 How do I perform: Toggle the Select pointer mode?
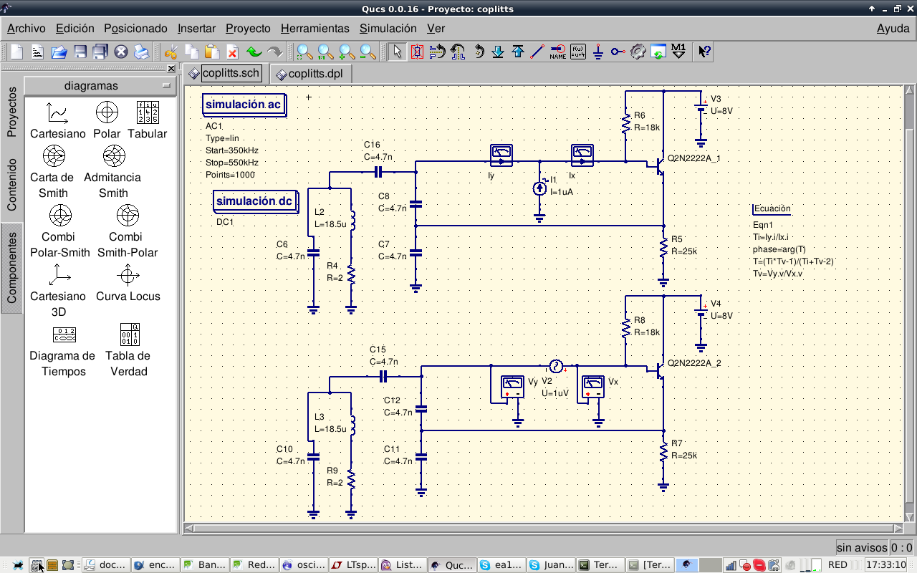point(397,52)
